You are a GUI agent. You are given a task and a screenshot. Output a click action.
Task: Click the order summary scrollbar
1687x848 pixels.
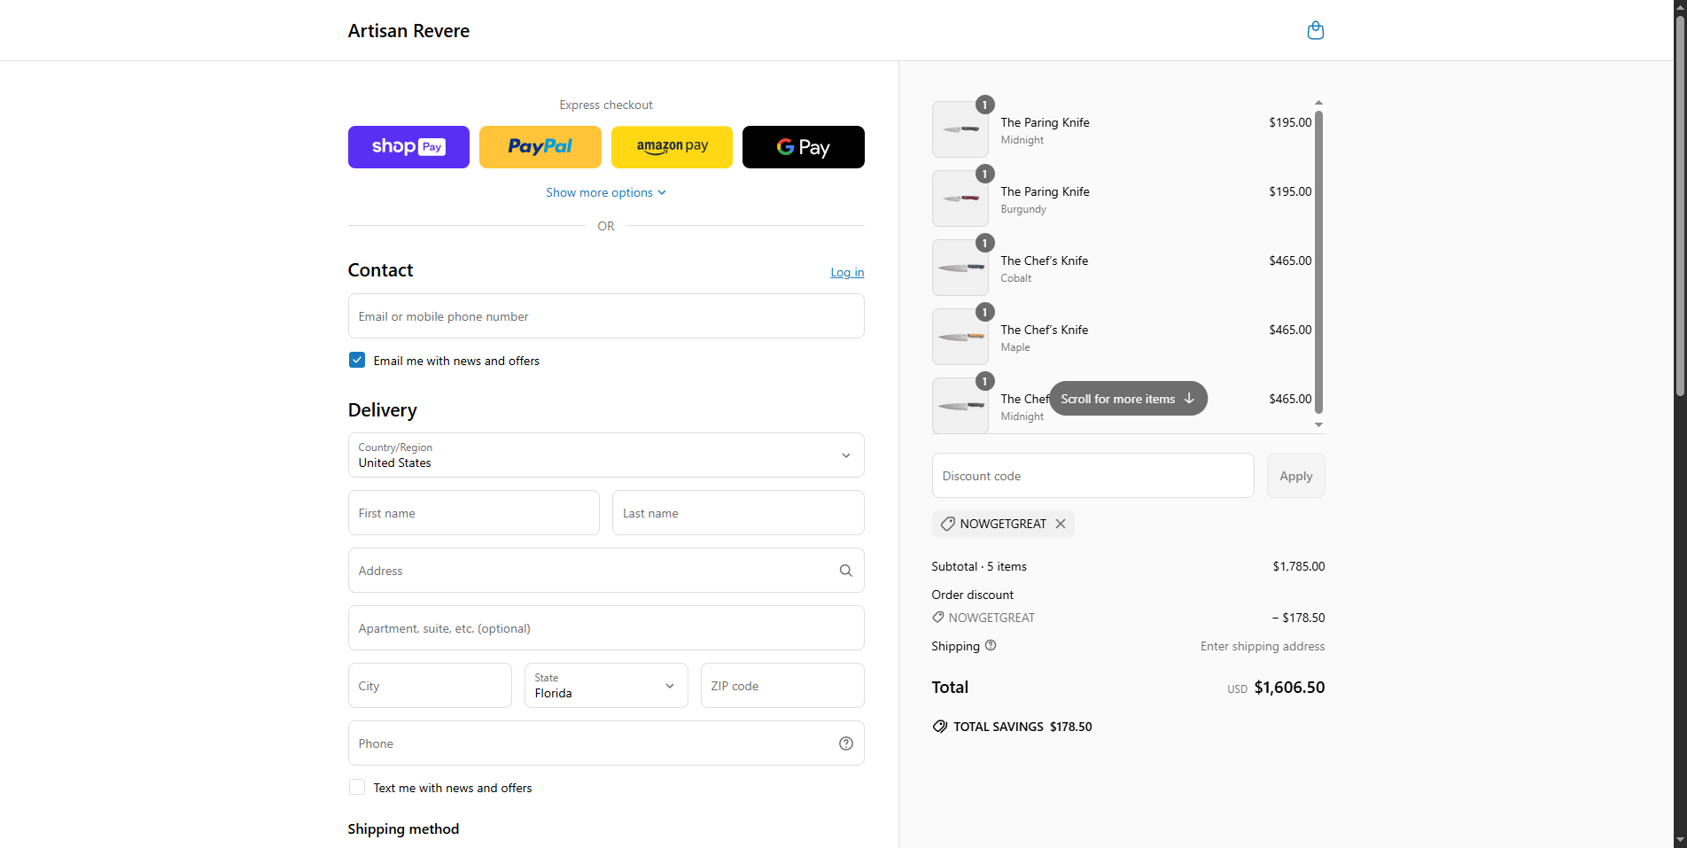pyautogui.click(x=1318, y=262)
